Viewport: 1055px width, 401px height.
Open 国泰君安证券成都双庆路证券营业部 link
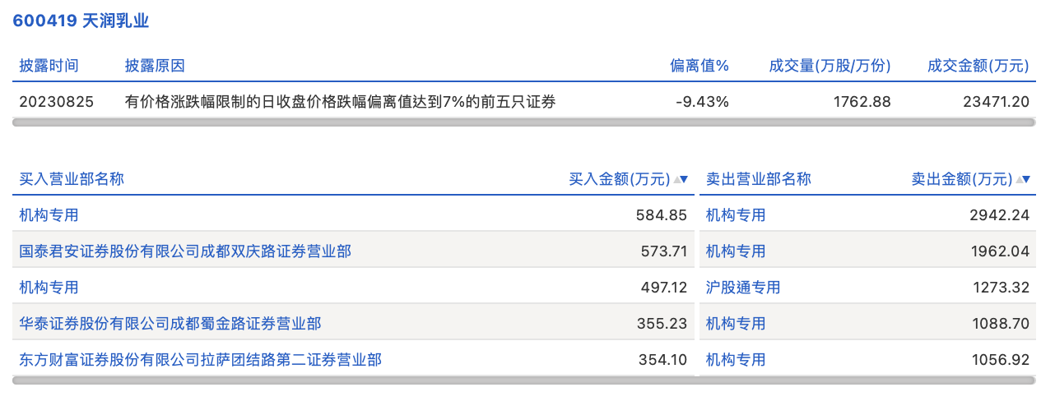(x=185, y=251)
